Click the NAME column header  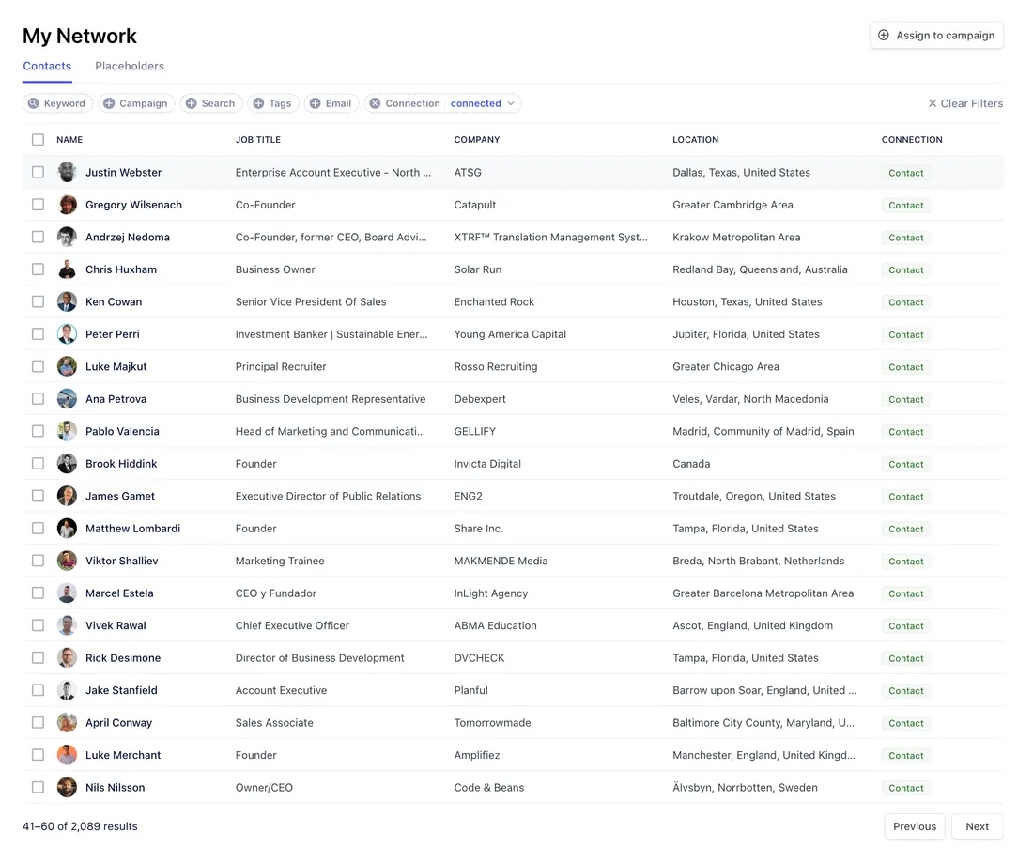click(69, 140)
